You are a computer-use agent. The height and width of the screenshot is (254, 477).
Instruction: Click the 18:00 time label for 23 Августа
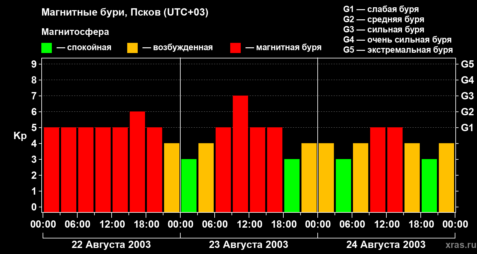pos(283,224)
